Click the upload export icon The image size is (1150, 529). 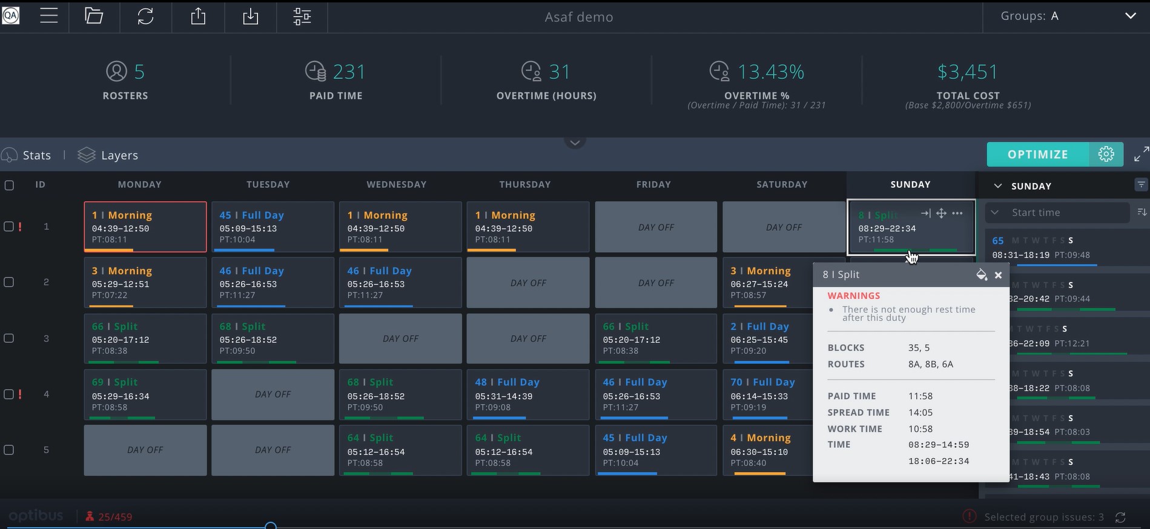[198, 16]
